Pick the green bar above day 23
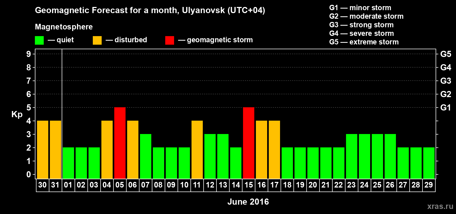This screenshot has height=214, width=456. [x=352, y=156]
